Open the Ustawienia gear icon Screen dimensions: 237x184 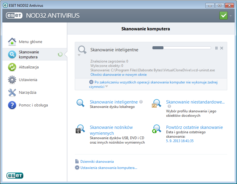coord(12,80)
